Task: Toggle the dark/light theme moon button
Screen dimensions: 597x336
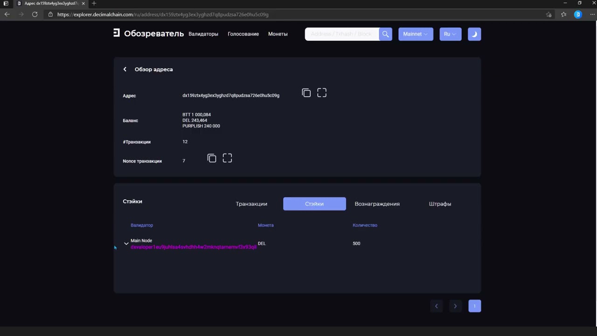Action: pos(474,34)
